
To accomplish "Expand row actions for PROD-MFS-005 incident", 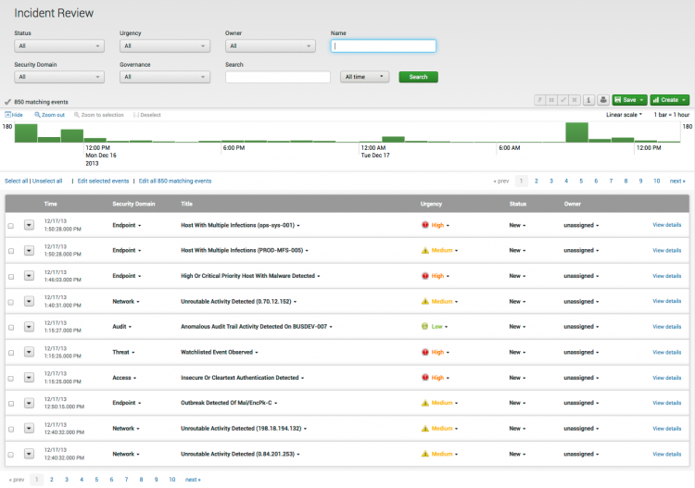I will coord(29,251).
